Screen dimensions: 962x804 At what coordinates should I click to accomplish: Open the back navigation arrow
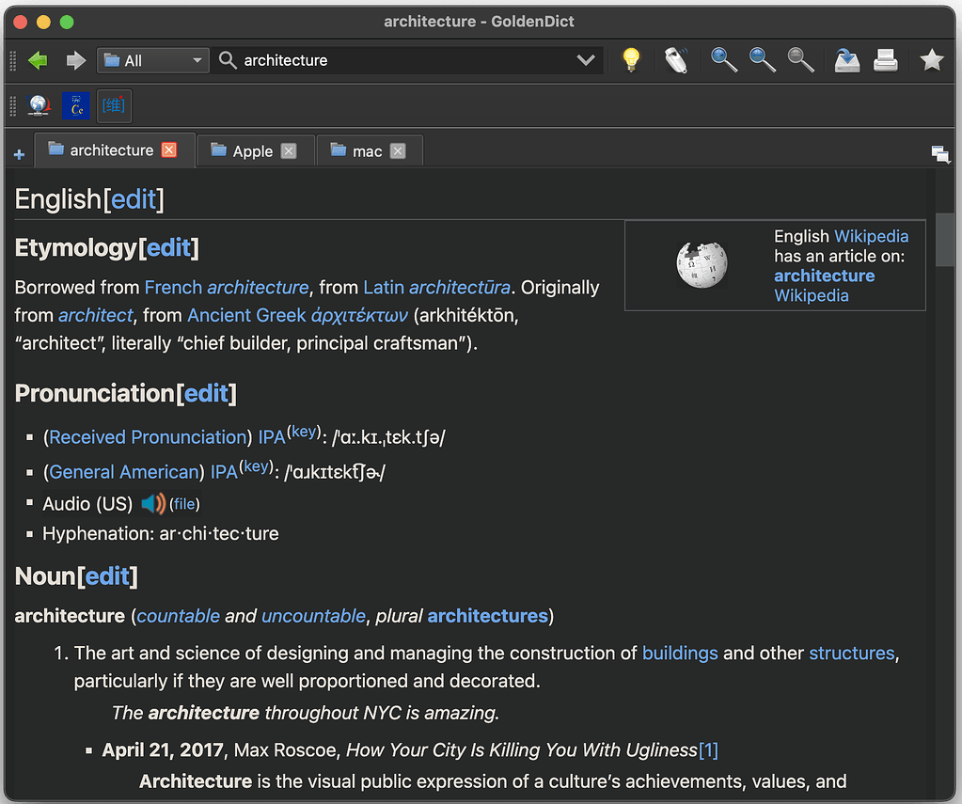click(38, 59)
